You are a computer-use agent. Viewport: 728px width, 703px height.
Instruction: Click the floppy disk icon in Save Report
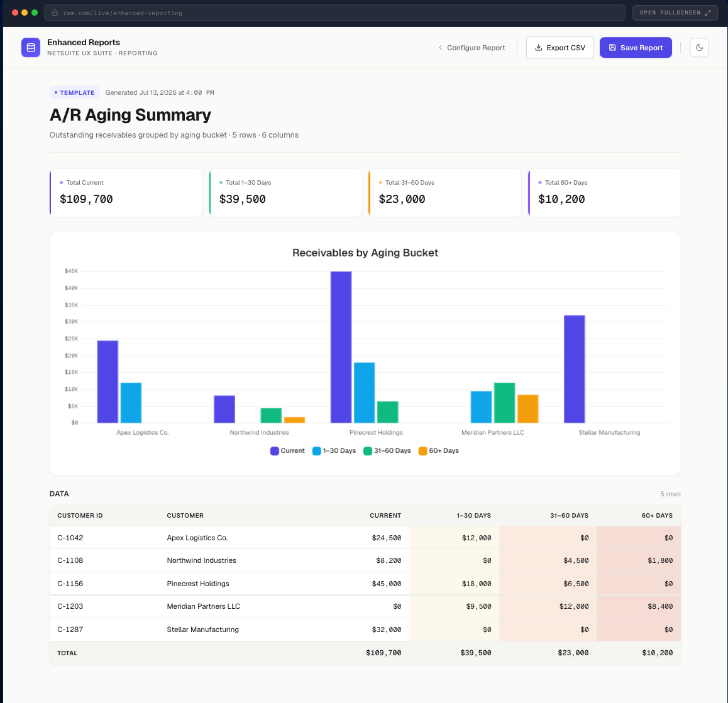pyautogui.click(x=612, y=47)
